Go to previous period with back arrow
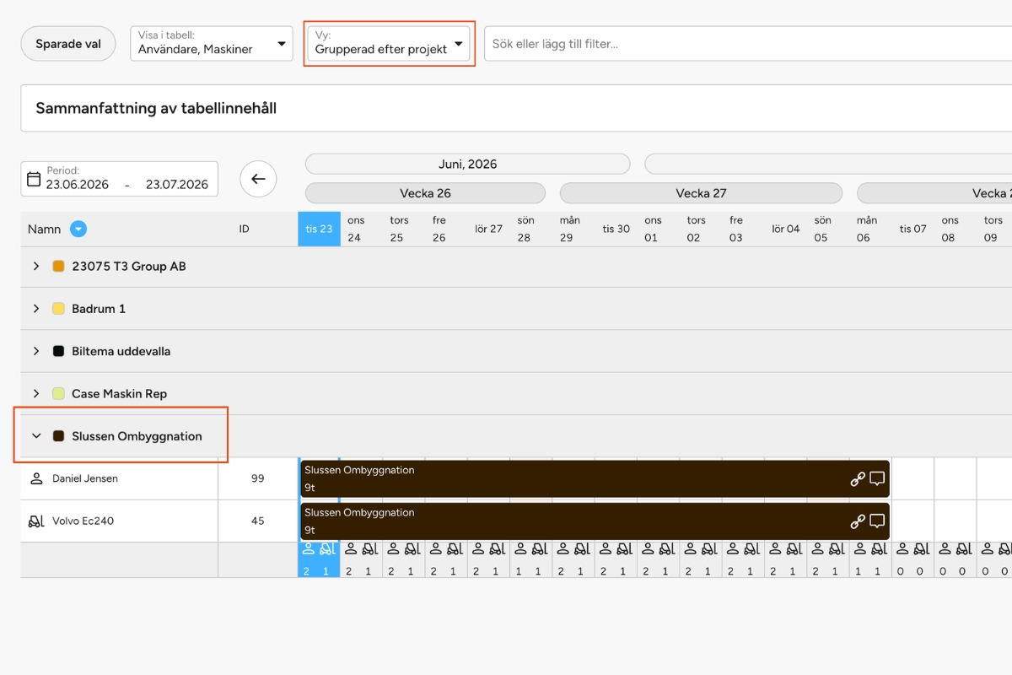The width and height of the screenshot is (1012, 675). [x=258, y=179]
